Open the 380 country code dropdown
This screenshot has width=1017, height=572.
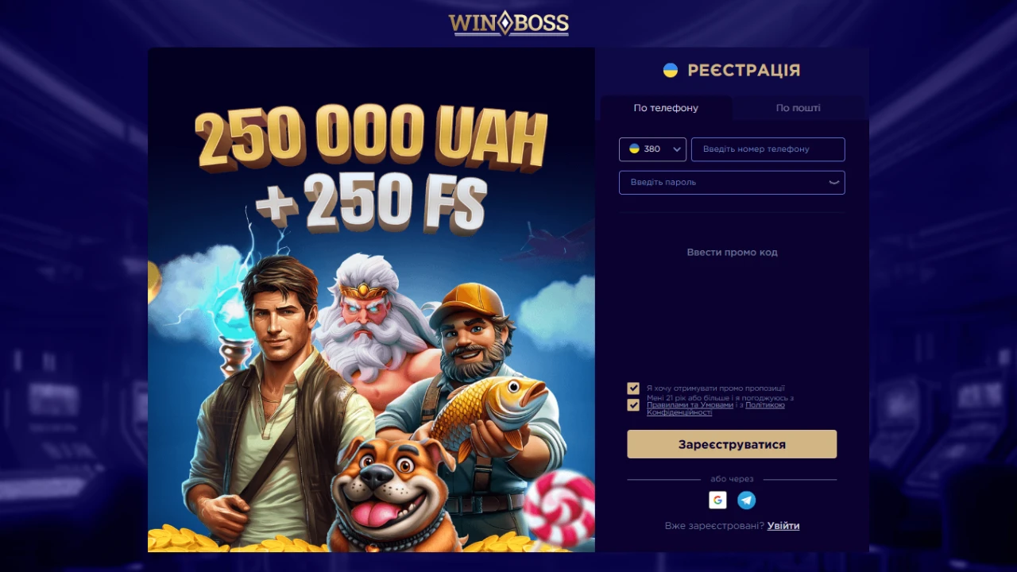coord(652,149)
